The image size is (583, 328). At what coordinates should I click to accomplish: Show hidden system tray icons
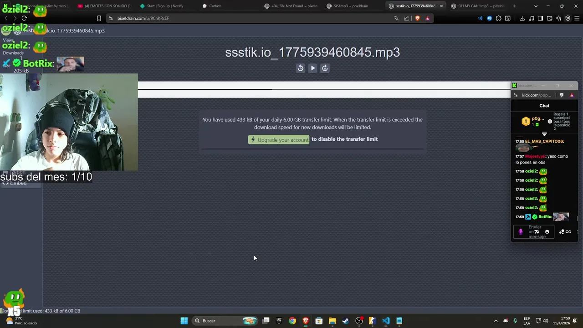click(x=496, y=321)
